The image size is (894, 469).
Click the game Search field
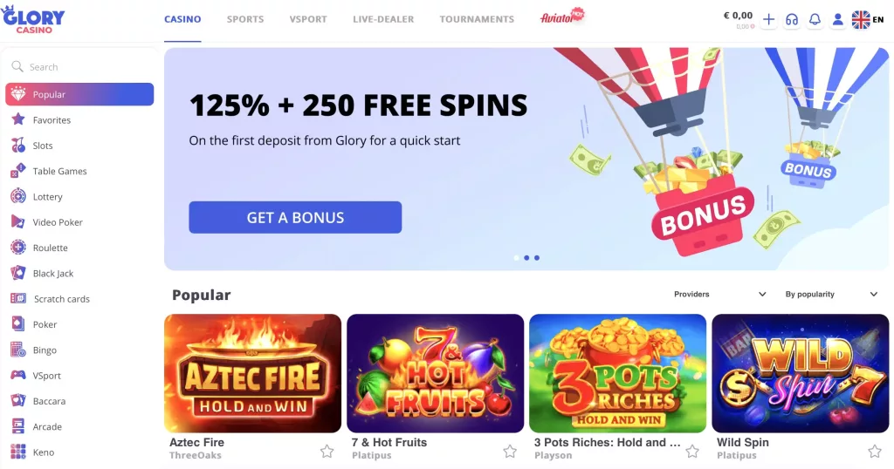pos(79,66)
